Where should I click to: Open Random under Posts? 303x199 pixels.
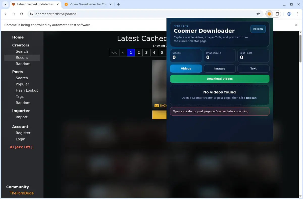[23, 103]
